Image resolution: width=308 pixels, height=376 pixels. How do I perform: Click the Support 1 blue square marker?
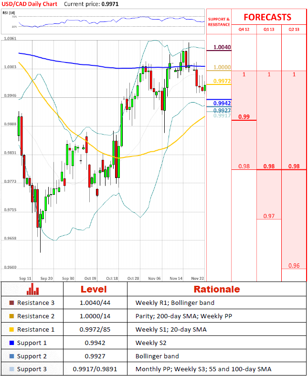(11, 343)
